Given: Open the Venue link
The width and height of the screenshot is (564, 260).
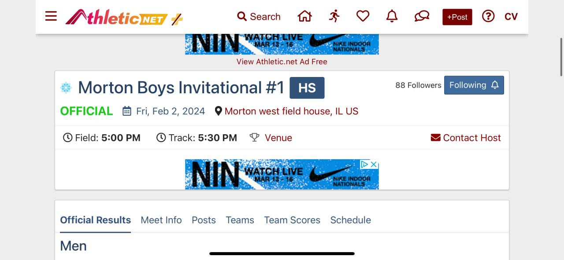Looking at the screenshot, I should coord(278,138).
